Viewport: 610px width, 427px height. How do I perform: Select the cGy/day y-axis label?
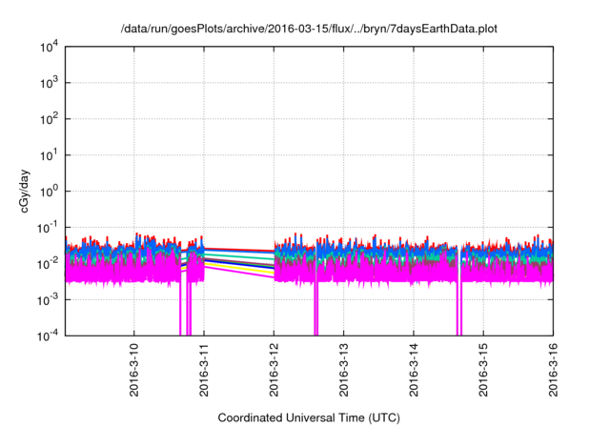pyautogui.click(x=24, y=191)
